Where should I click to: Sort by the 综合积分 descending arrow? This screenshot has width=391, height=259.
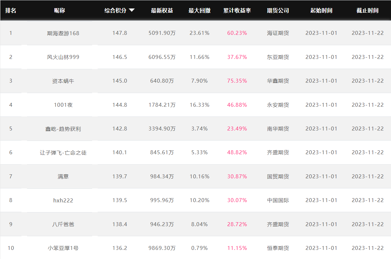pyautogui.click(x=132, y=10)
